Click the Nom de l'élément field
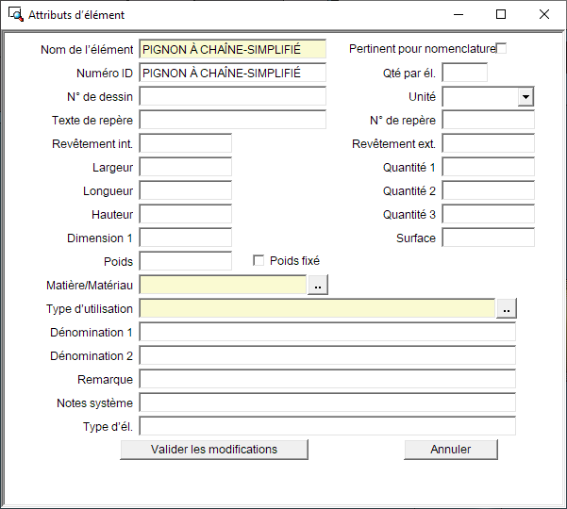The height and width of the screenshot is (509, 567). coord(232,49)
